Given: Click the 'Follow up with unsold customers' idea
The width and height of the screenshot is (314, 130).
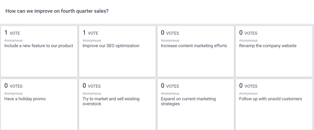Looking at the screenshot, I should (271, 99).
